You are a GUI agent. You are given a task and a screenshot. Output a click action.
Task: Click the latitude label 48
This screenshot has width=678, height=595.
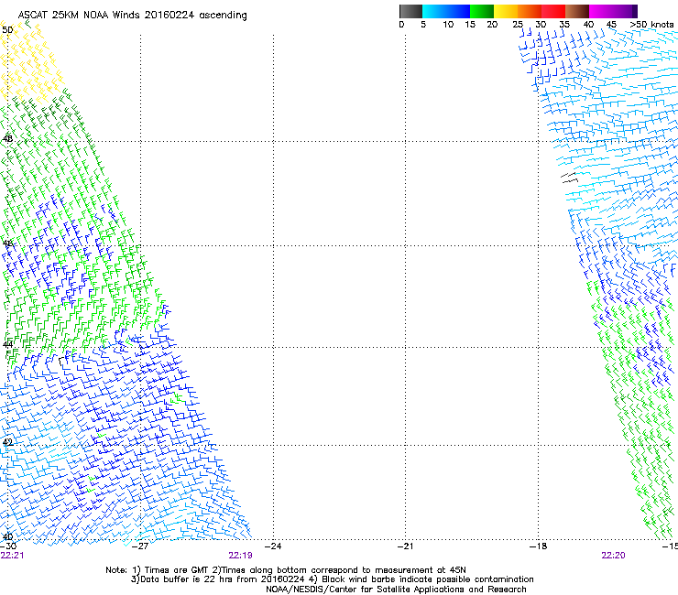point(7,139)
